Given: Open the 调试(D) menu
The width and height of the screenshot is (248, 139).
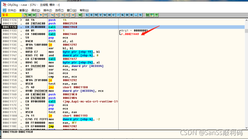Looking at the screenshot, I should tap(35, 10).
